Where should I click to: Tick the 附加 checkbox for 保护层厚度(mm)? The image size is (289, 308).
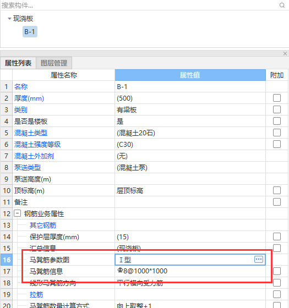click(x=276, y=237)
